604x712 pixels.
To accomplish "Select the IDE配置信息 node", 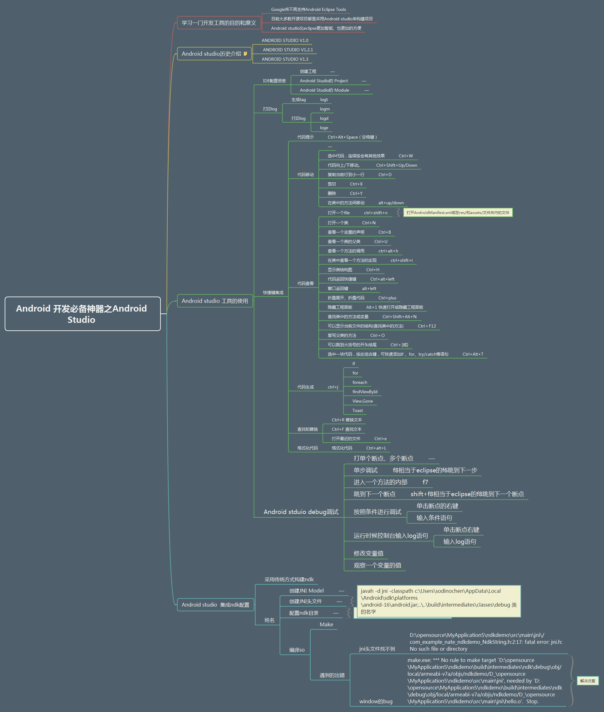I will click(x=274, y=81).
